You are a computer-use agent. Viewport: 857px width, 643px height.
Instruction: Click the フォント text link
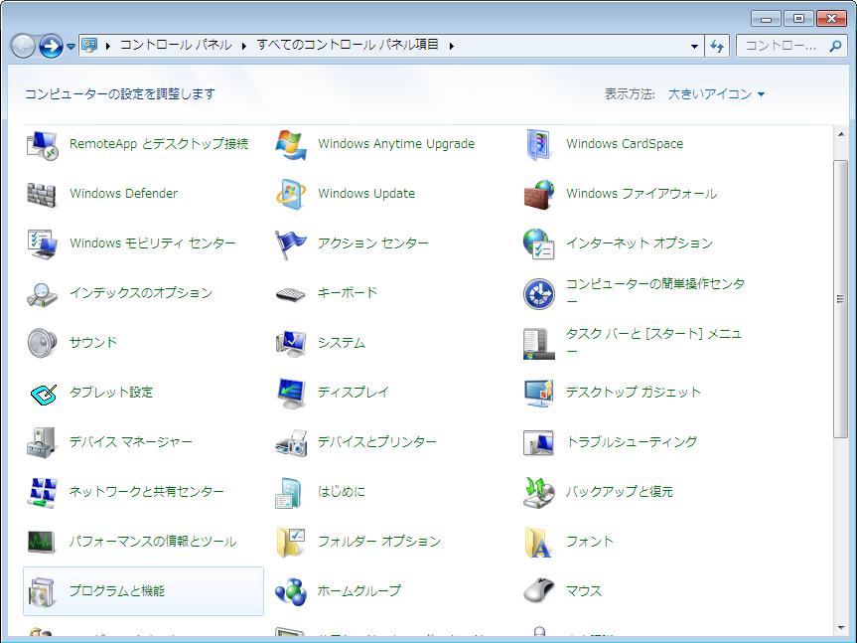[590, 542]
